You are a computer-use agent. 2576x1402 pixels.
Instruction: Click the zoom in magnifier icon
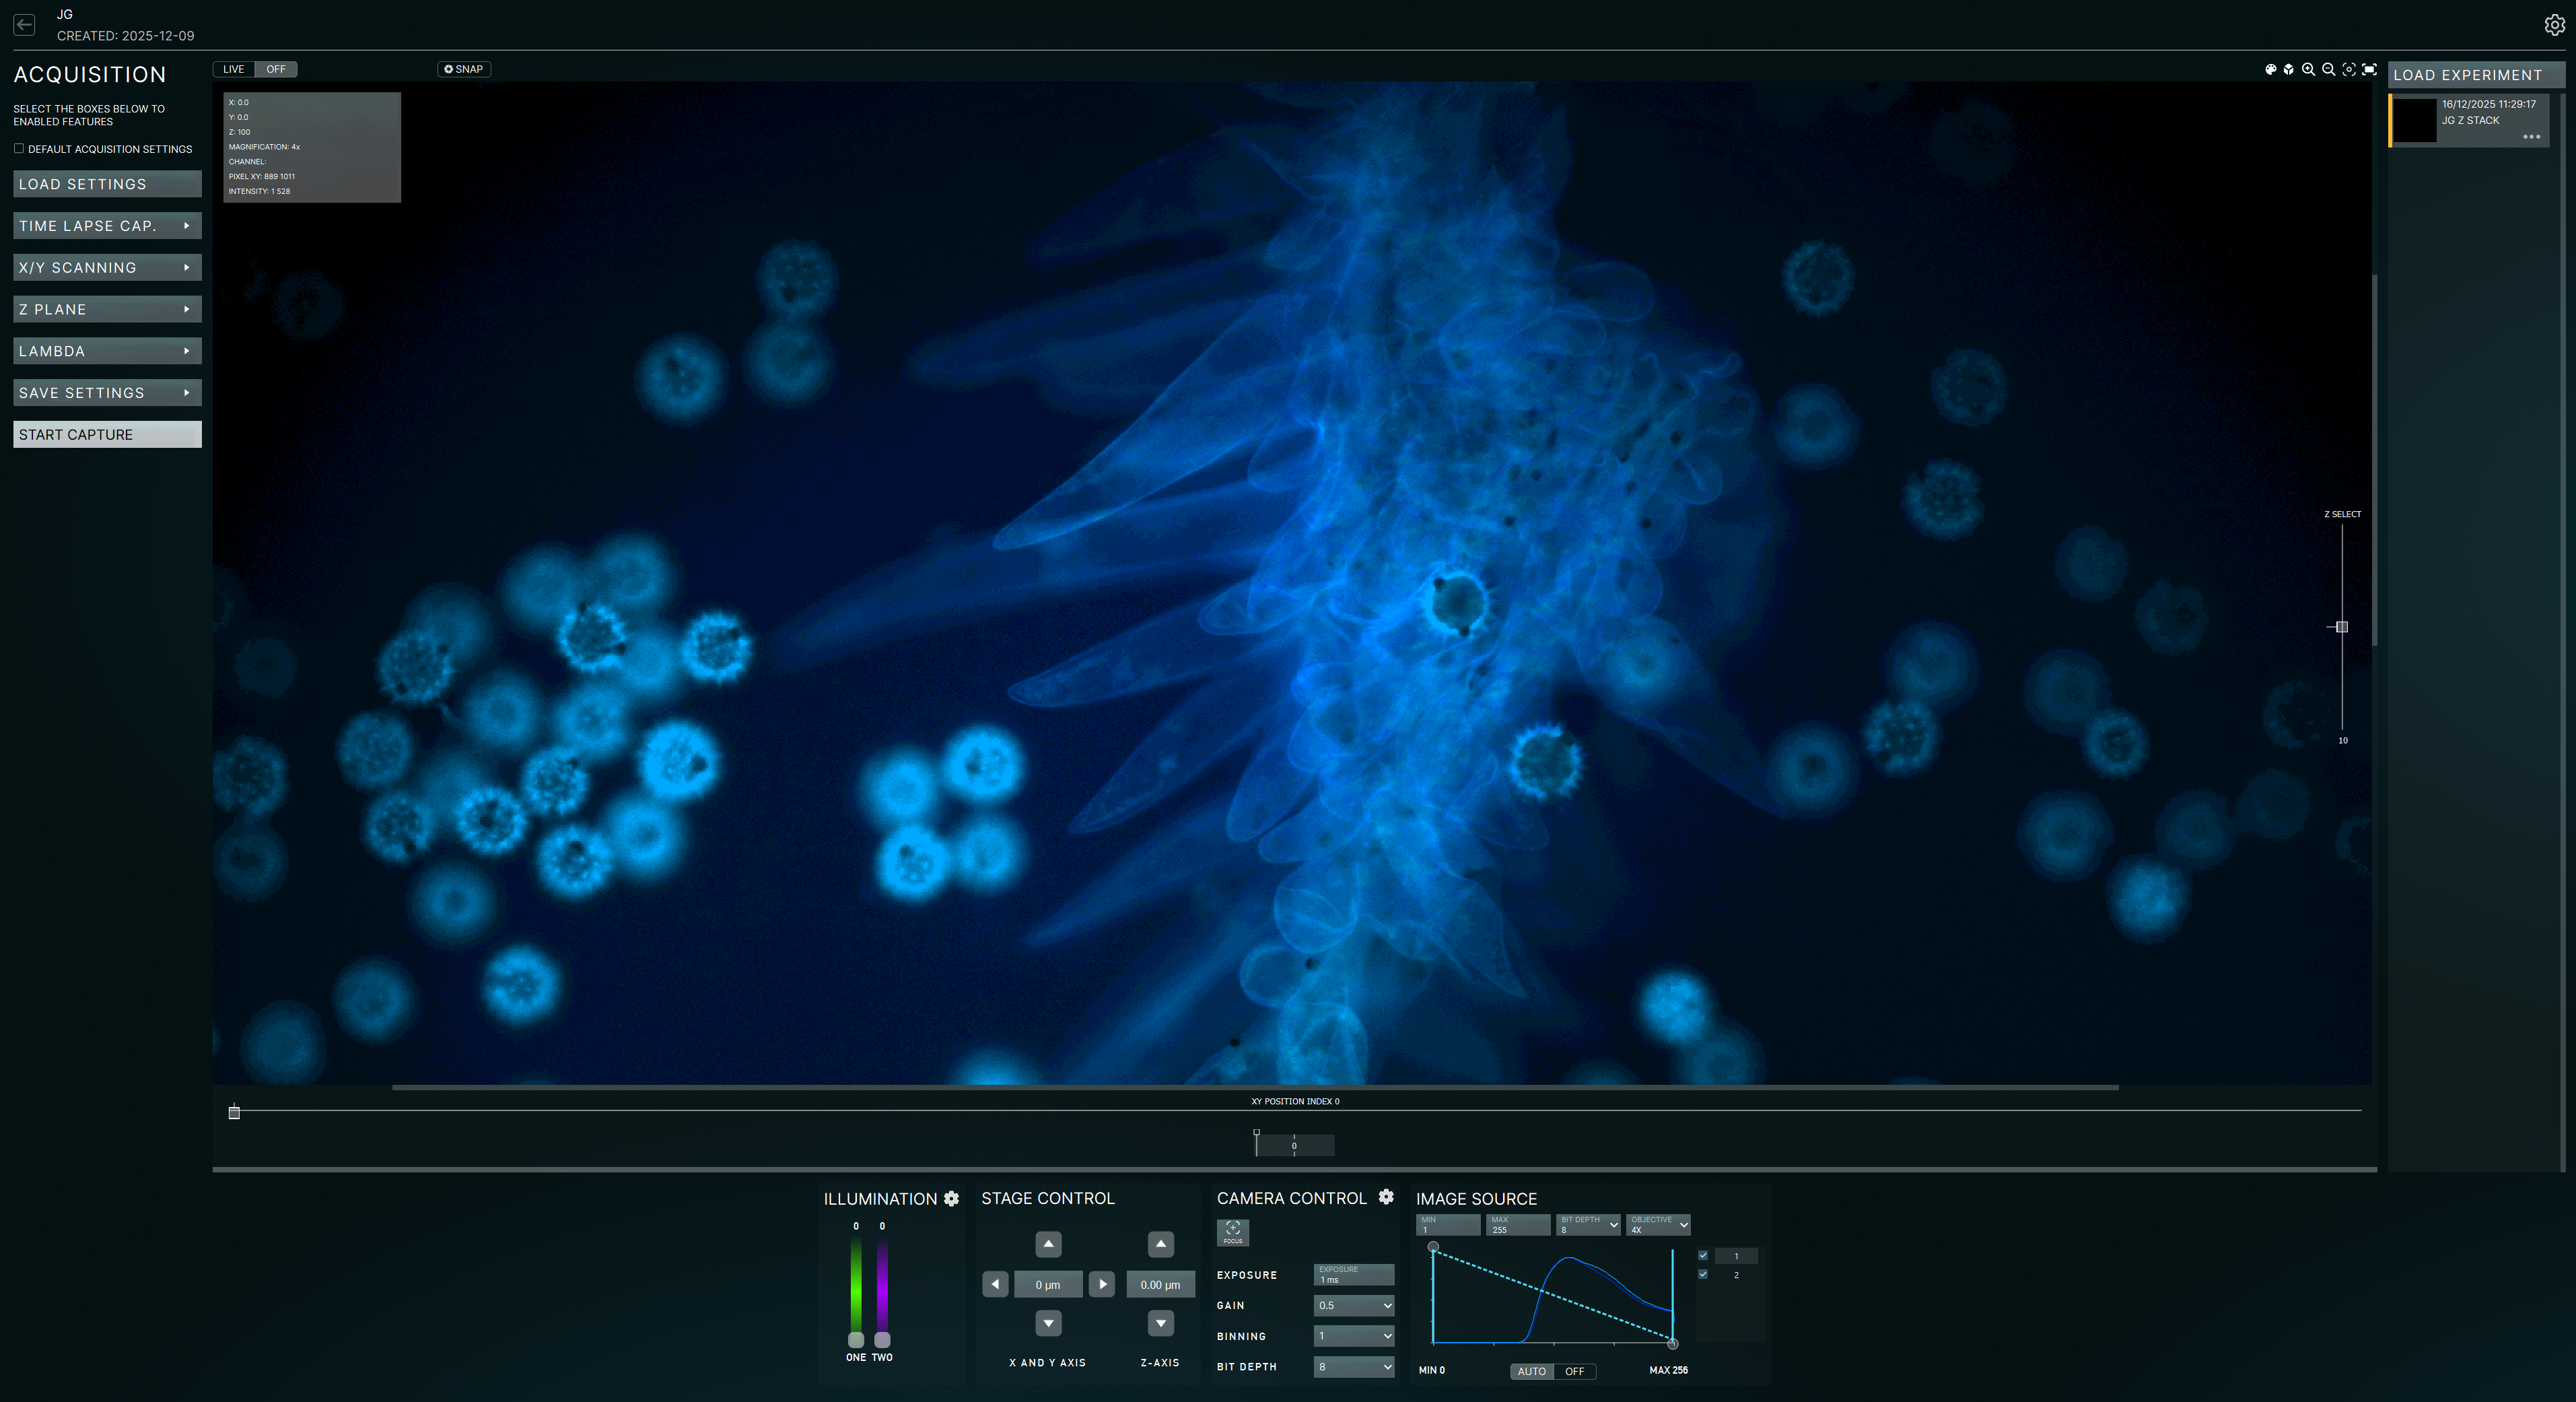pos(2309,70)
